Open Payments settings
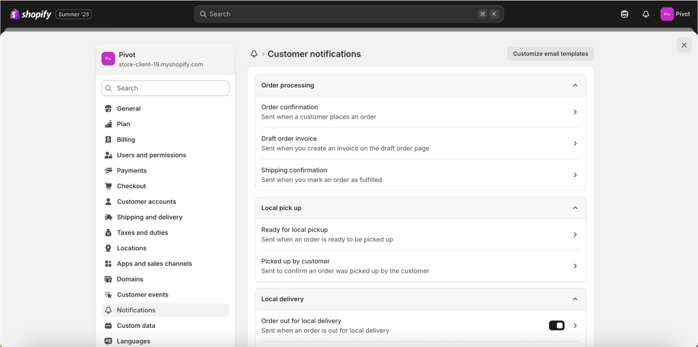The image size is (698, 347). (x=165, y=170)
